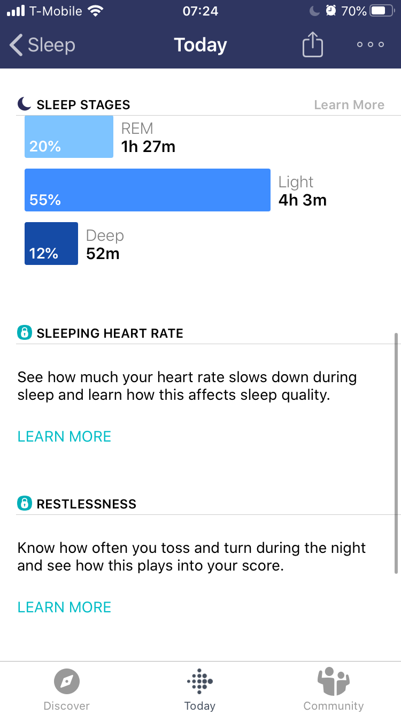Switch to the Discover tab label
This screenshot has height=714, width=401.
point(67,705)
